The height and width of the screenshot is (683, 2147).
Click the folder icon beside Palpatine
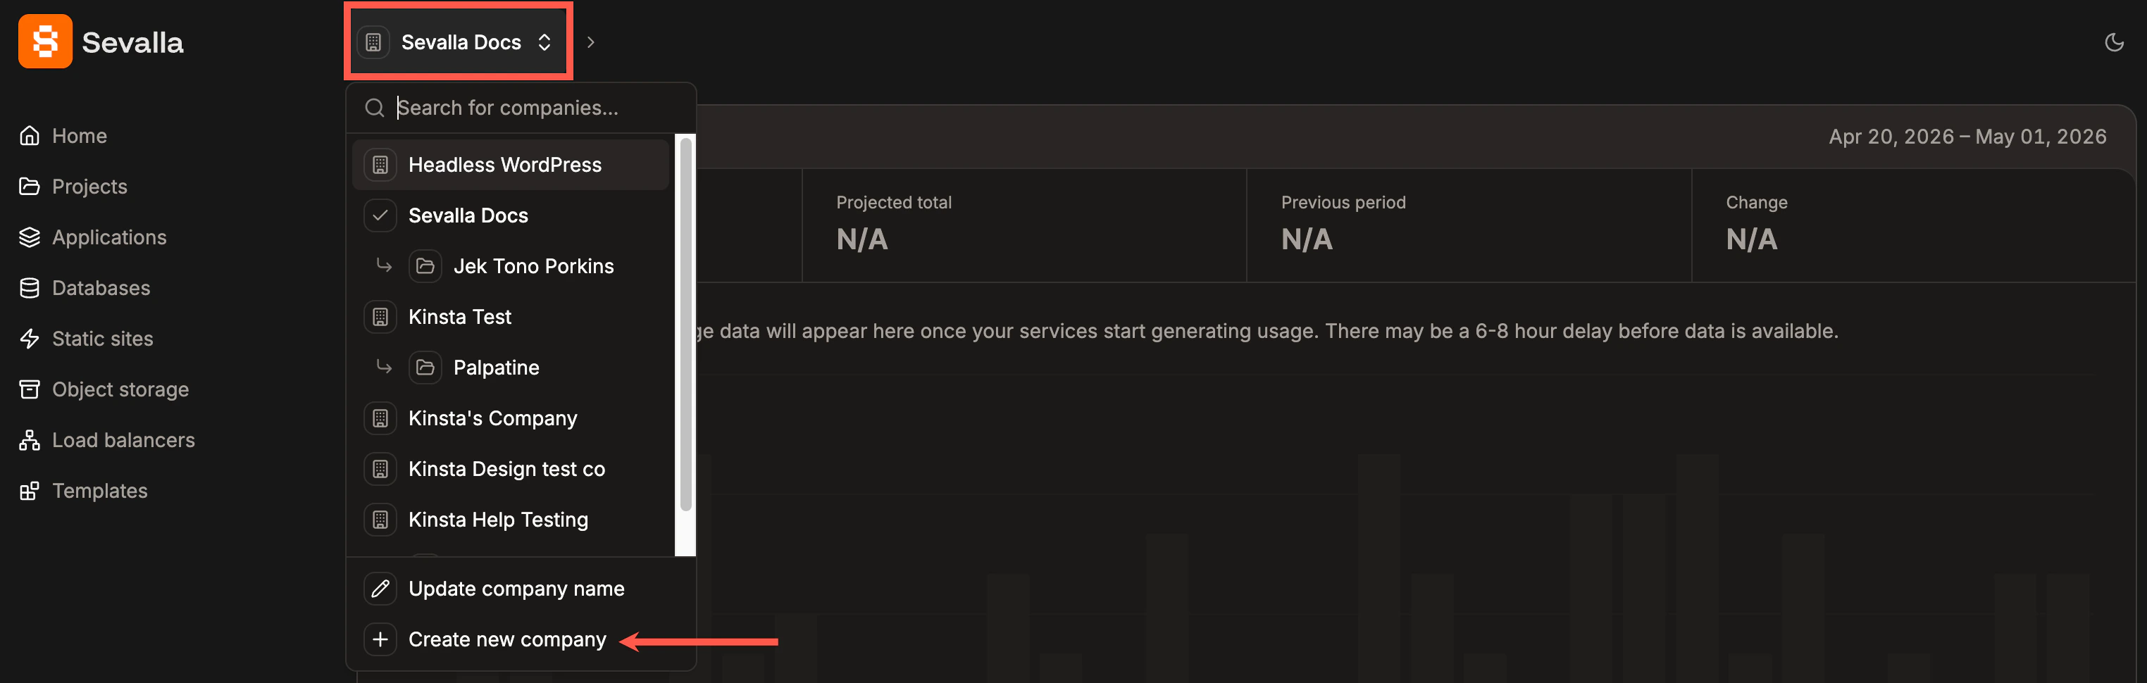(425, 368)
